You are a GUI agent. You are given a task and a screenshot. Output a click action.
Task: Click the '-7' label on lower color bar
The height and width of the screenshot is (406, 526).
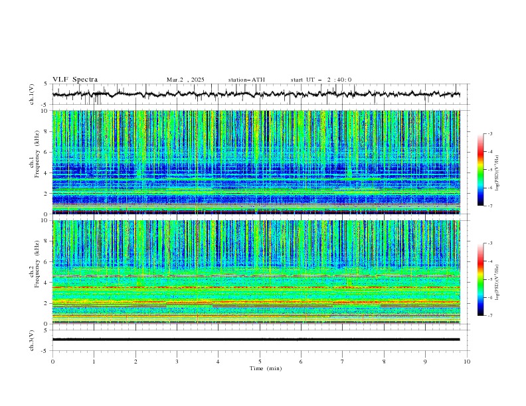point(490,316)
